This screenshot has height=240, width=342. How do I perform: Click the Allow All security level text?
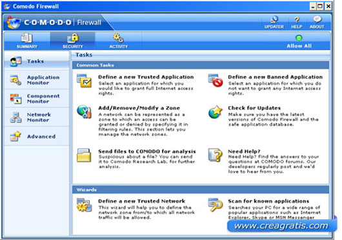point(299,46)
